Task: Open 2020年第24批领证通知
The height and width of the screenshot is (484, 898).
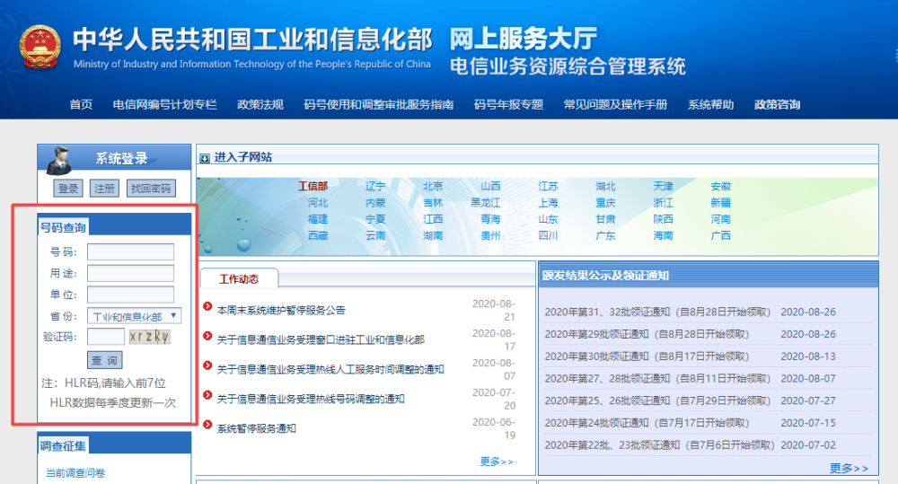Action: tap(647, 423)
